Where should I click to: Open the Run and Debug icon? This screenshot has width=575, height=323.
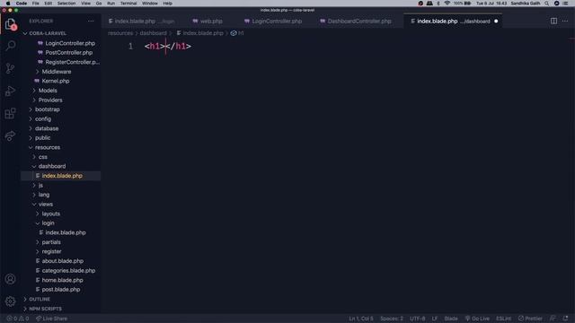pyautogui.click(x=11, y=91)
